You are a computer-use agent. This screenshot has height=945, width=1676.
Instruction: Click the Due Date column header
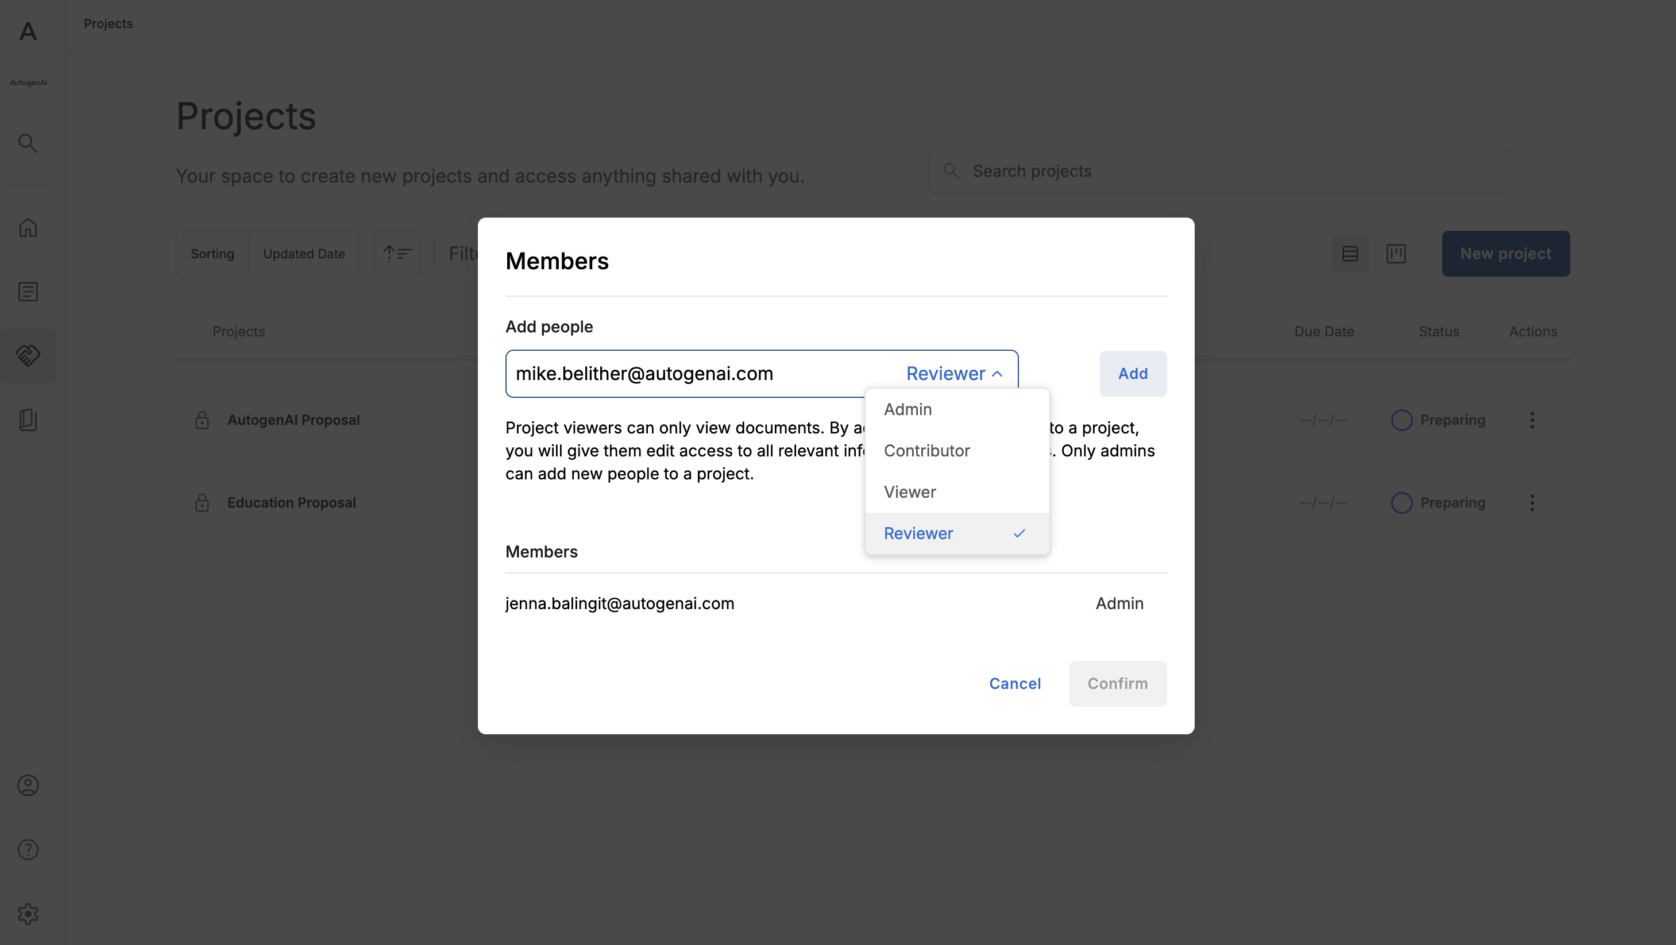1324,332
